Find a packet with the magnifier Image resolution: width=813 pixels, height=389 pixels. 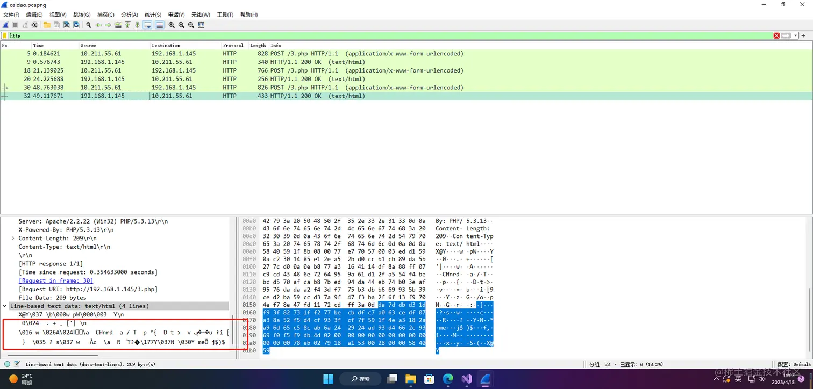(x=88, y=25)
